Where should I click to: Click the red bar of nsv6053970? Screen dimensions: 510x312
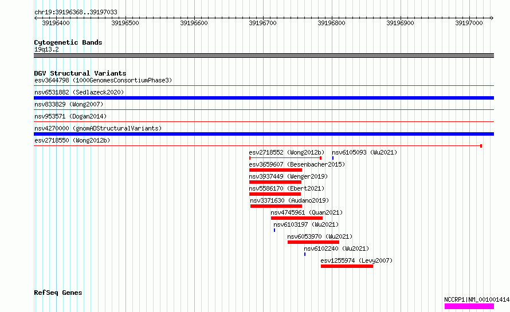(313, 242)
